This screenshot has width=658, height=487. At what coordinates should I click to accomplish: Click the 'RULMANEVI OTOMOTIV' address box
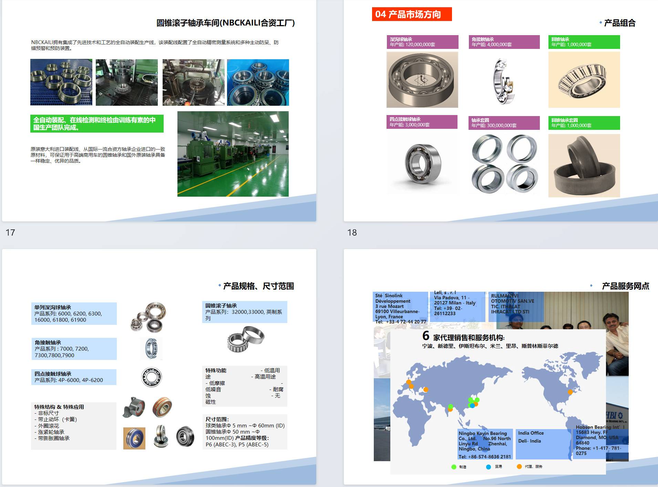point(516,307)
